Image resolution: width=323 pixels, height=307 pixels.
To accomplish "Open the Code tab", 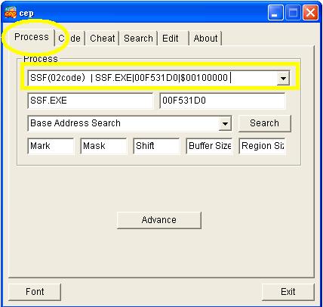I will pos(69,39).
